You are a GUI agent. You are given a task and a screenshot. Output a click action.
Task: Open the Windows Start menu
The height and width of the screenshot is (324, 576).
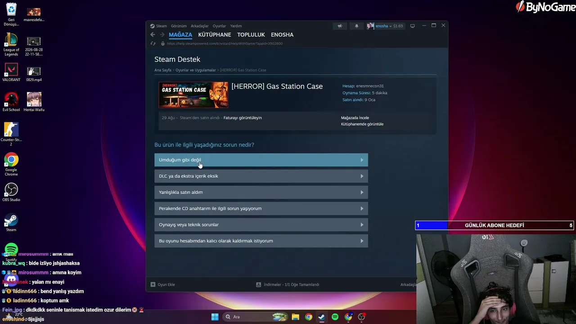[215, 317]
